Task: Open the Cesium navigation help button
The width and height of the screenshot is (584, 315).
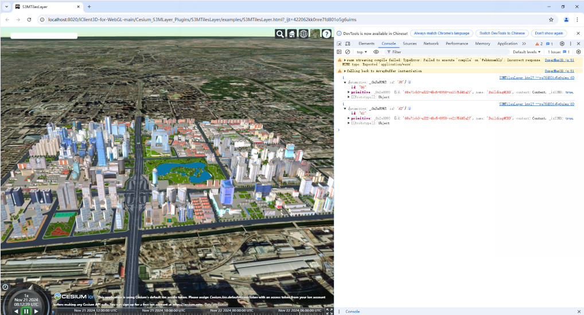Action: 326,34
